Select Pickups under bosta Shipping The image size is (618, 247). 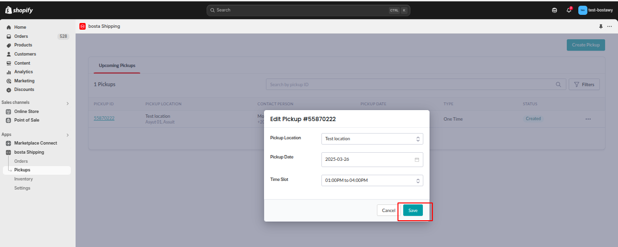(x=37, y=170)
